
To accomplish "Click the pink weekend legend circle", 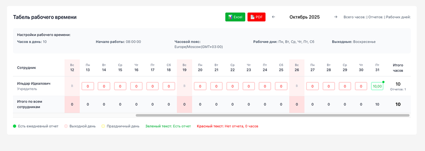I will click(66, 126).
